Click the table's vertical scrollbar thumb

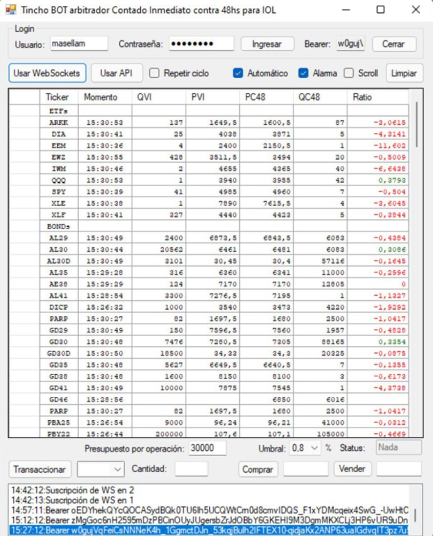[x=416, y=125]
